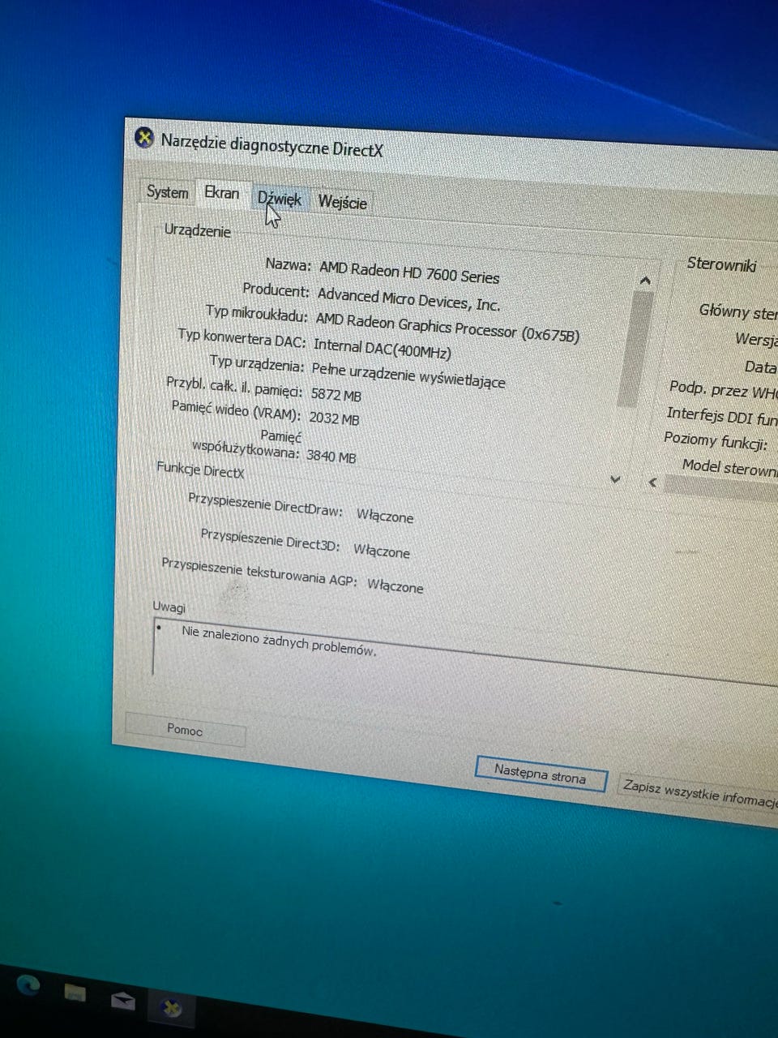Image resolution: width=778 pixels, height=1038 pixels.
Task: Click the Nazwa: label
Action: point(288,264)
